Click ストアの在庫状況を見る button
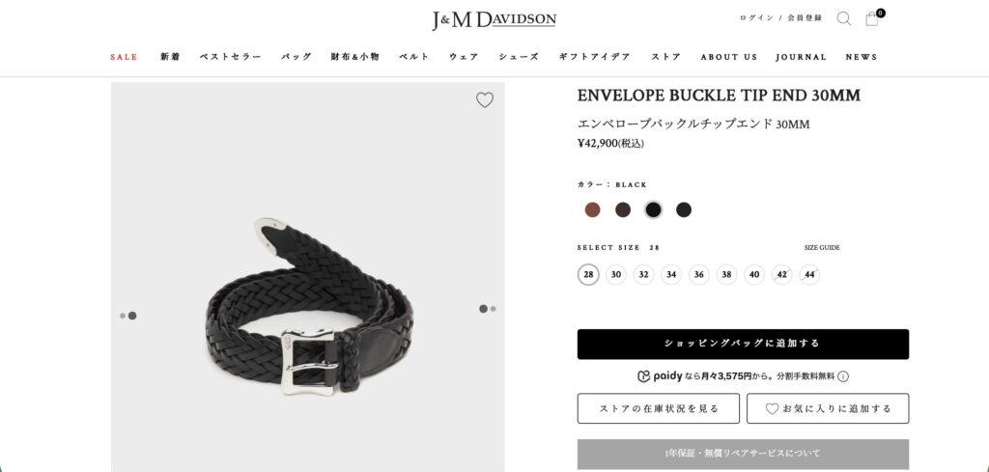The width and height of the screenshot is (989, 472). coord(659,408)
